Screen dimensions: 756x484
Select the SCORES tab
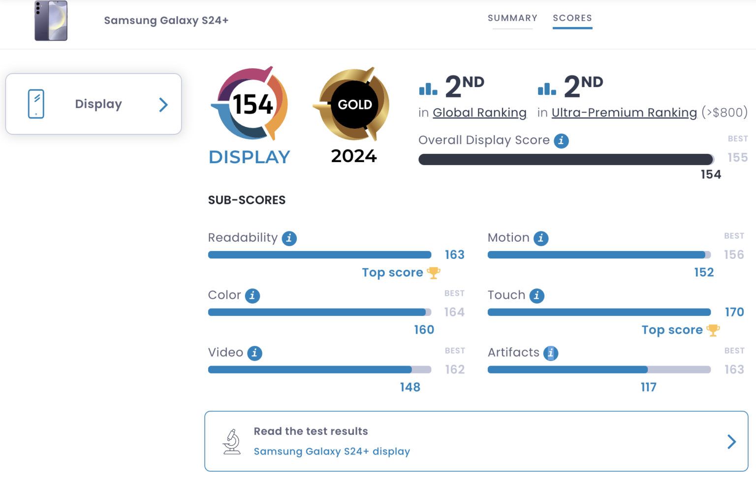coord(572,18)
